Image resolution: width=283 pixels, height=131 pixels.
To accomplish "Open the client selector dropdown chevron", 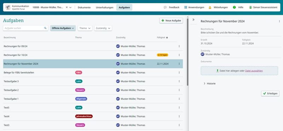I will (x=70, y=7).
